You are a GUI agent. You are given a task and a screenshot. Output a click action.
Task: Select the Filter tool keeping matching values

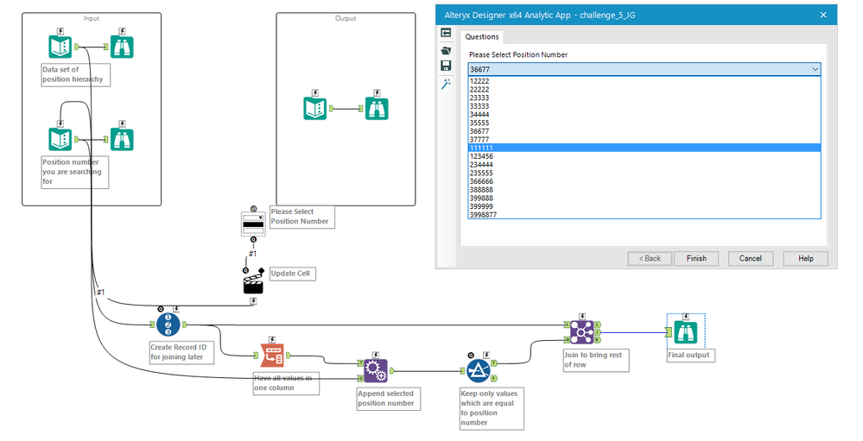click(479, 371)
